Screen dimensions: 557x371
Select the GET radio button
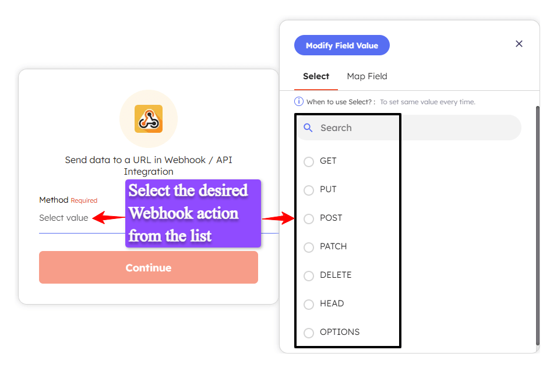pyautogui.click(x=308, y=161)
